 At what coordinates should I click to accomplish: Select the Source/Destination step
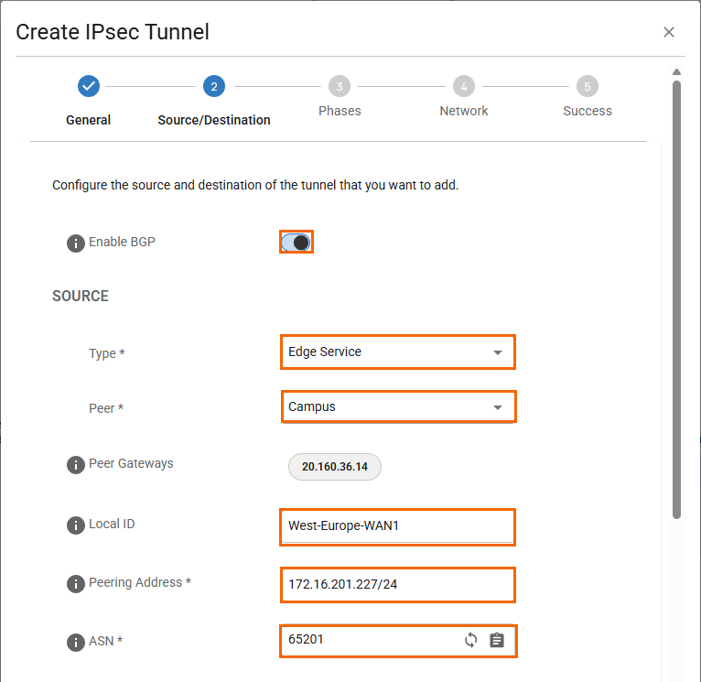coord(213,86)
